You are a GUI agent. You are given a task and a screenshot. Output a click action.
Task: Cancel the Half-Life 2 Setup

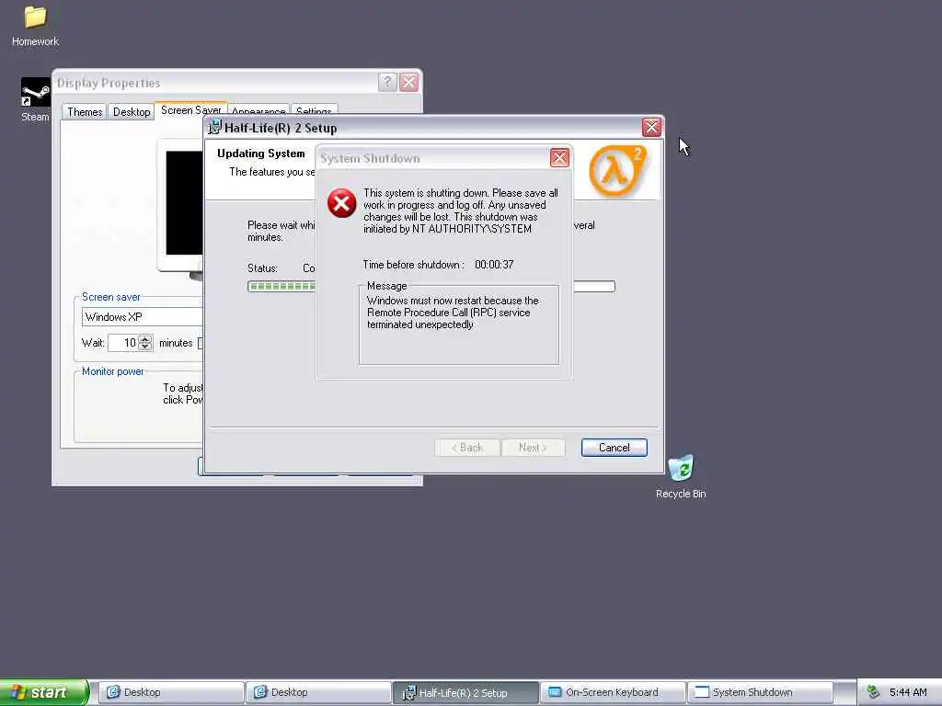pyautogui.click(x=614, y=448)
